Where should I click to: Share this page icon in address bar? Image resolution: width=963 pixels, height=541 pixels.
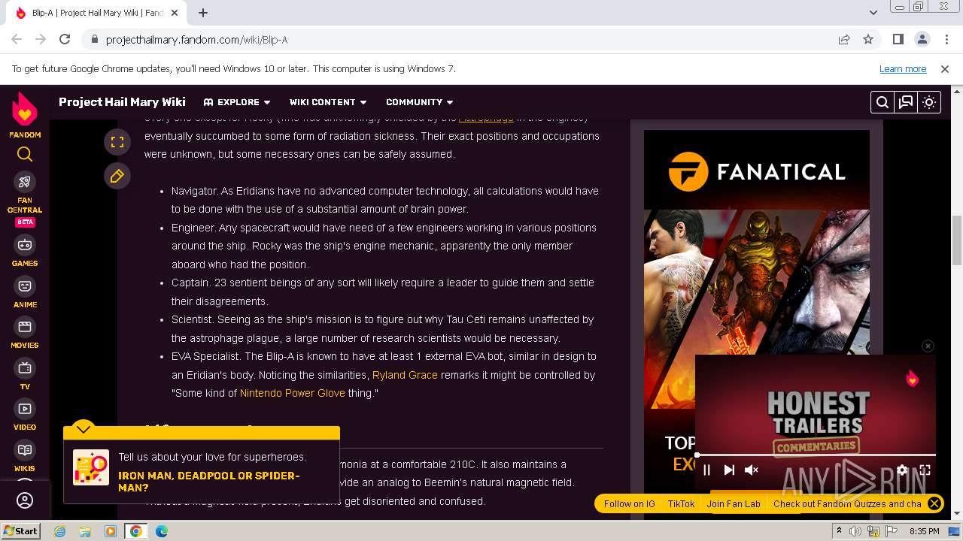point(844,39)
